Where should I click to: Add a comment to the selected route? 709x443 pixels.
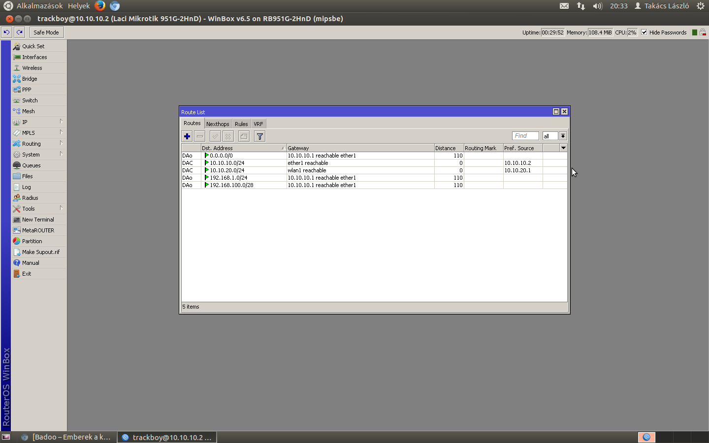point(243,136)
